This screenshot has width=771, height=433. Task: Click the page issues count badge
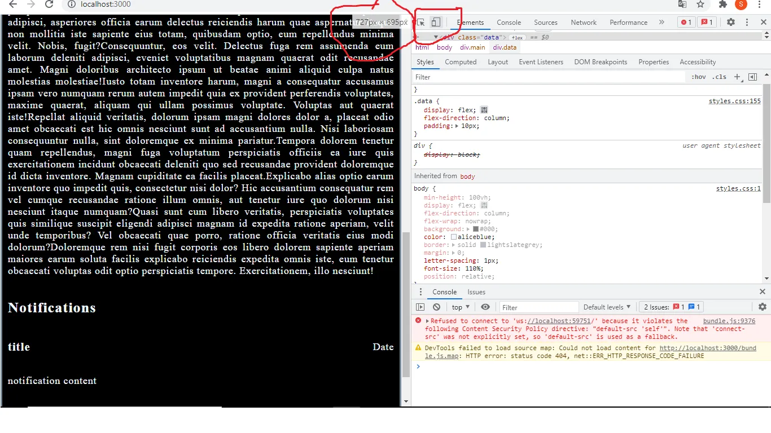(x=707, y=22)
